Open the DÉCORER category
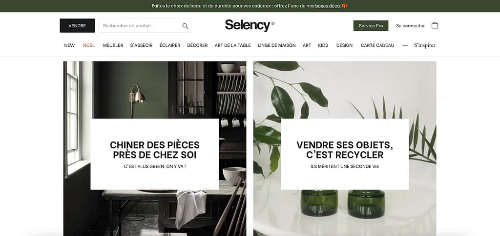This screenshot has height=236, width=500. (x=197, y=45)
